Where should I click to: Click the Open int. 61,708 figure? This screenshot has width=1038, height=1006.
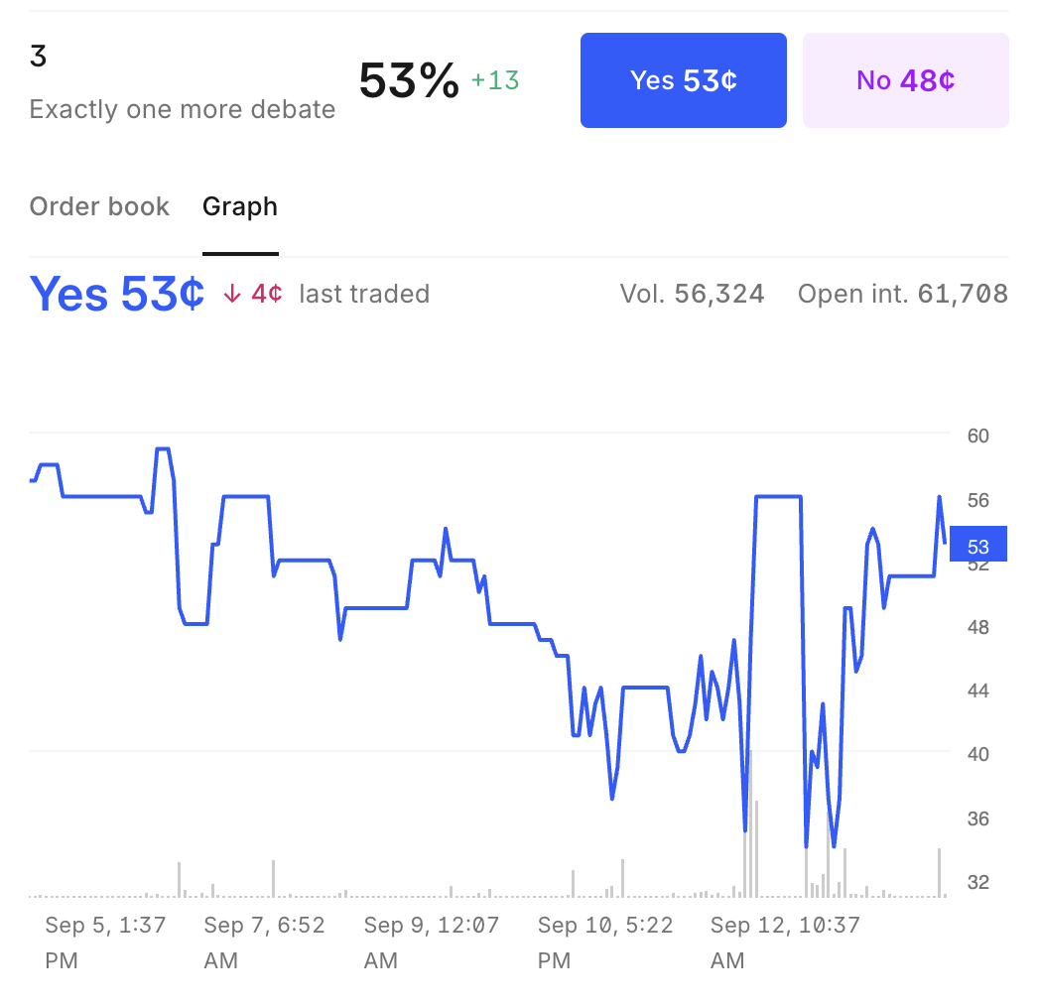tap(902, 294)
